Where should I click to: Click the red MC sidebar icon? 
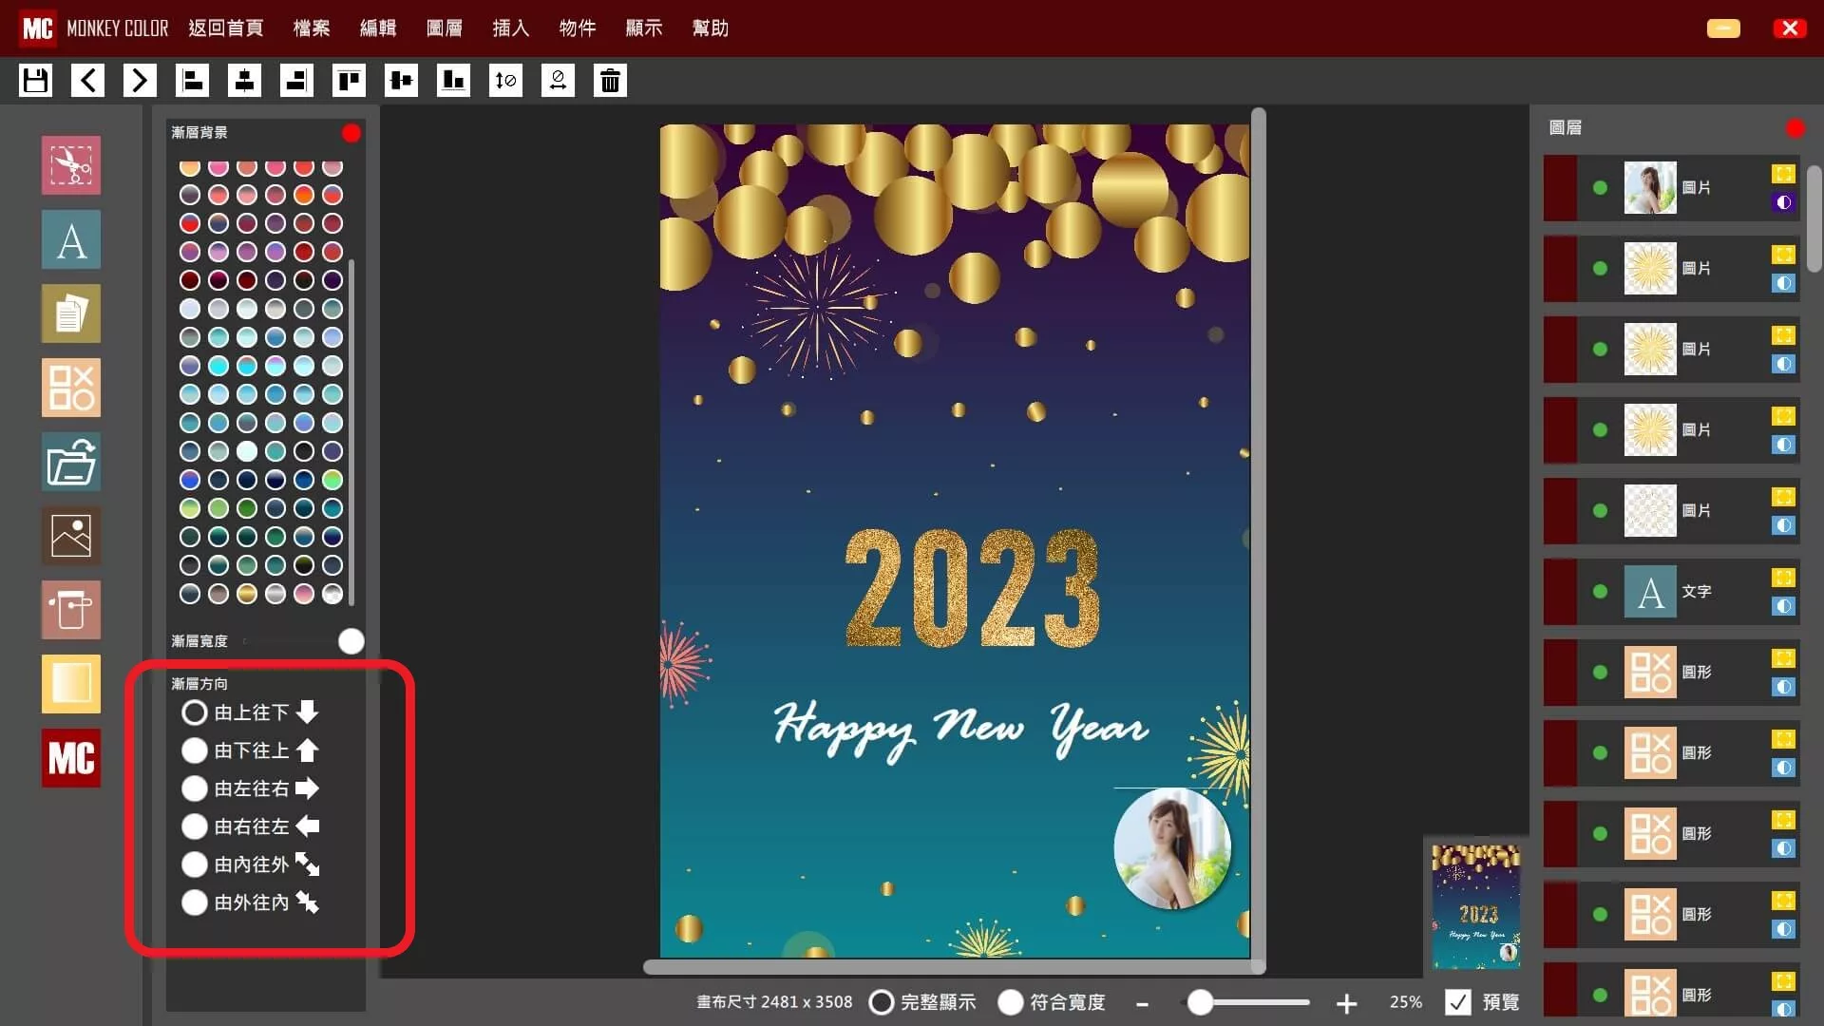coord(71,758)
